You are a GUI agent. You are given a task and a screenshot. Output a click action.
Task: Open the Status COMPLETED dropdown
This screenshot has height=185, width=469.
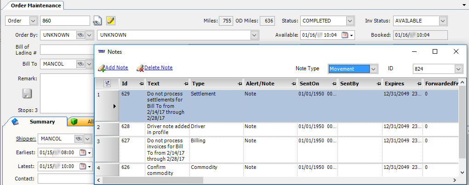pos(350,21)
